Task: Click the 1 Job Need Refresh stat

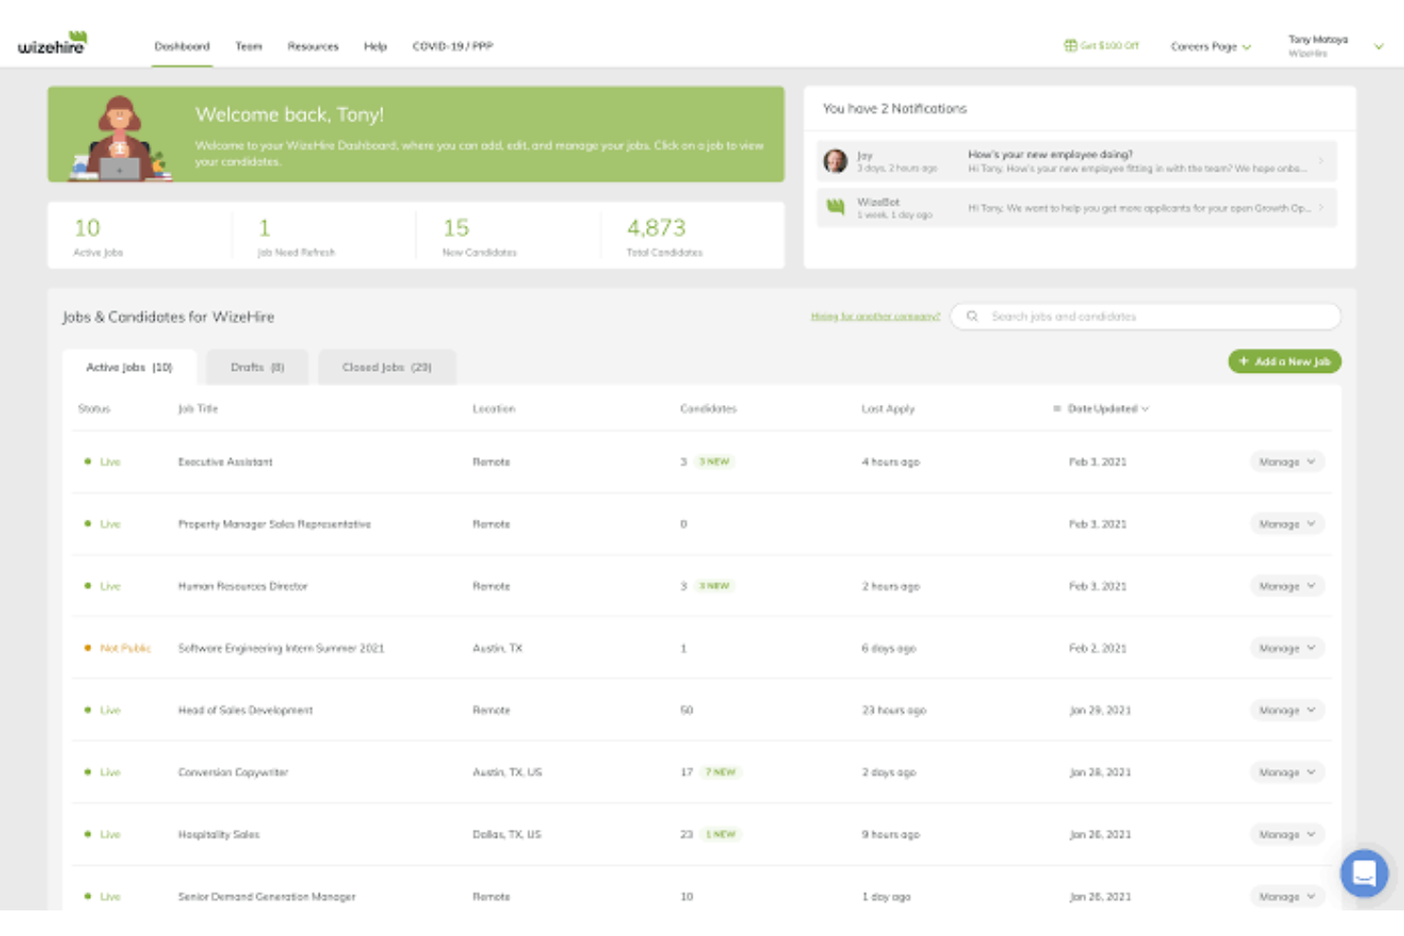Action: [296, 236]
